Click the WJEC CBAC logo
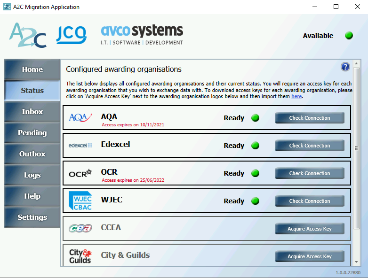Viewport: 368px width, 278px height. click(80, 201)
